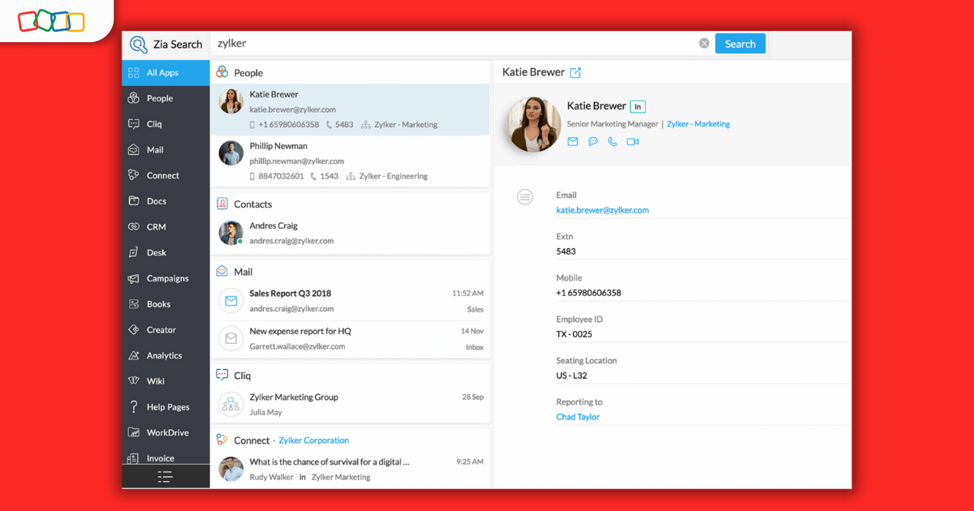This screenshot has width=974, height=511.
Task: Click Rudy Walker's avatar in Connect results
Action: (231, 469)
